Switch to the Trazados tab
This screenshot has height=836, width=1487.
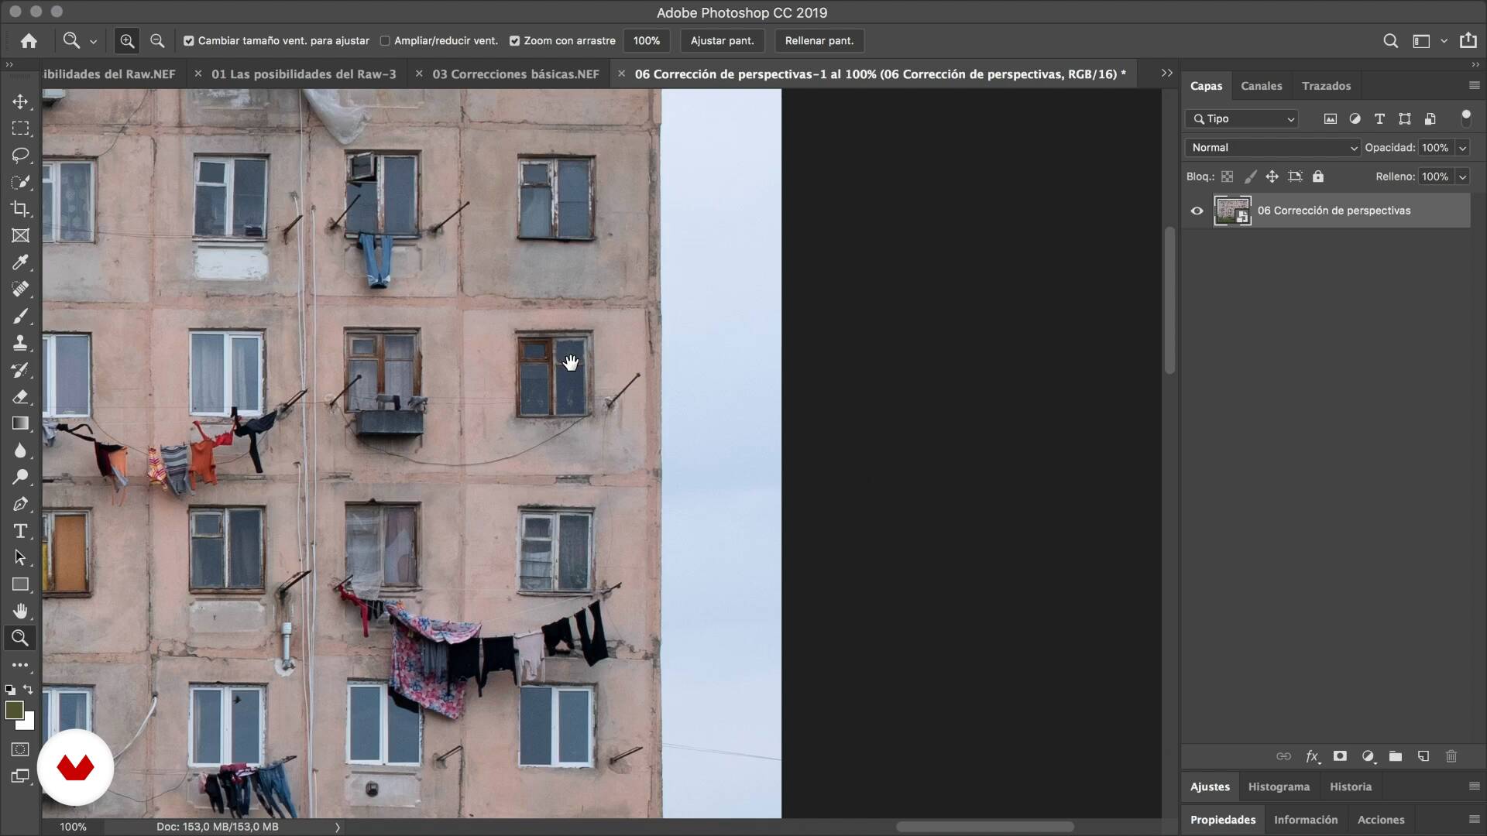click(x=1326, y=86)
